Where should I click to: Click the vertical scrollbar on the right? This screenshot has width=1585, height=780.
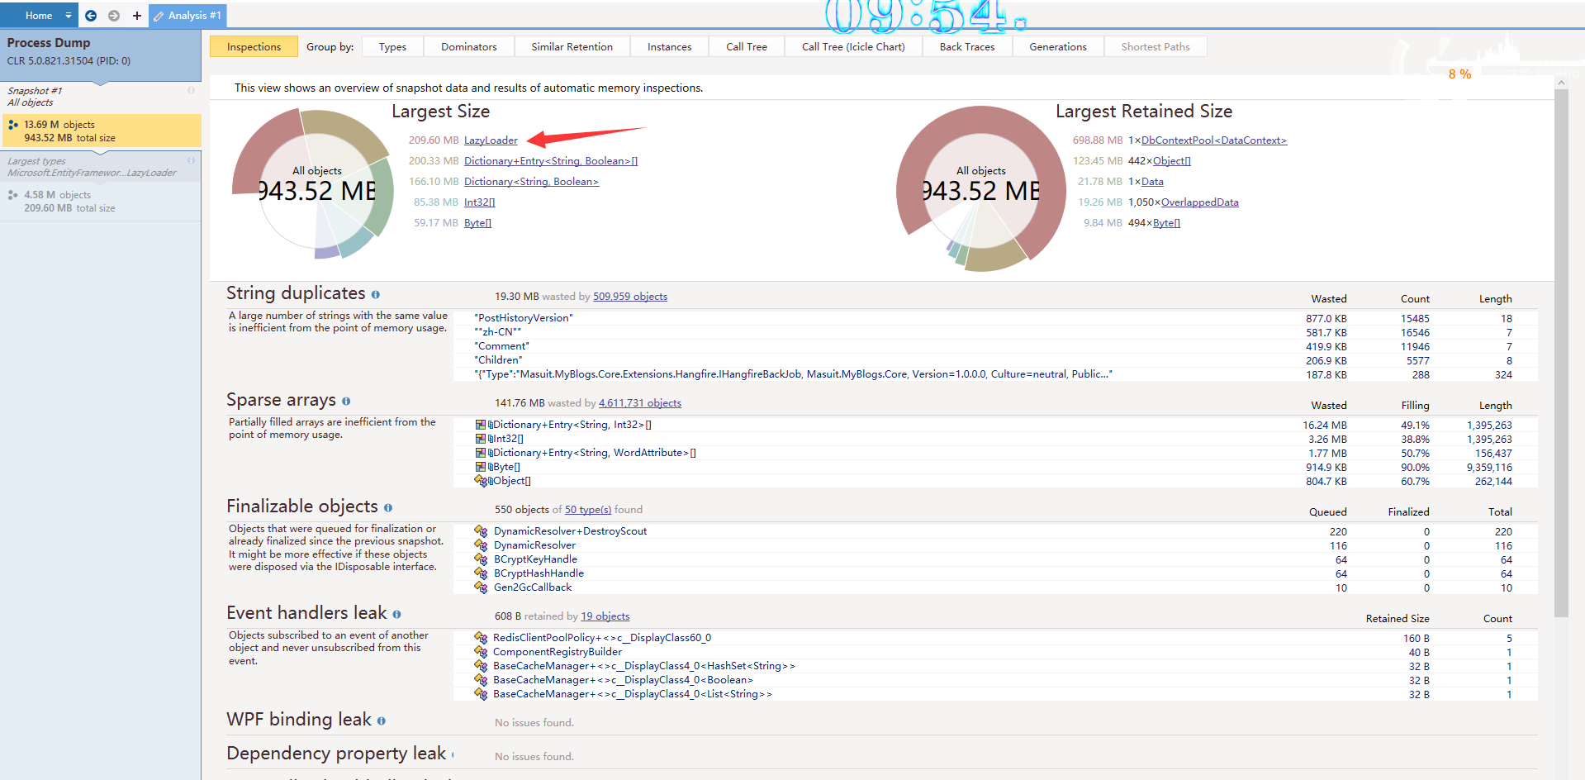click(x=1560, y=347)
